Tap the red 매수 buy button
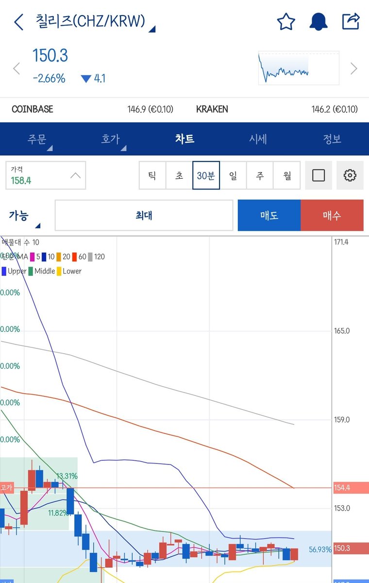Screen dimensions: 369x583 pyautogui.click(x=332, y=215)
